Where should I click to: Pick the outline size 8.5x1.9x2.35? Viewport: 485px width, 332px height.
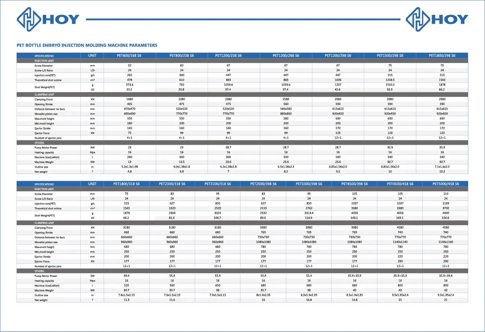point(355,295)
